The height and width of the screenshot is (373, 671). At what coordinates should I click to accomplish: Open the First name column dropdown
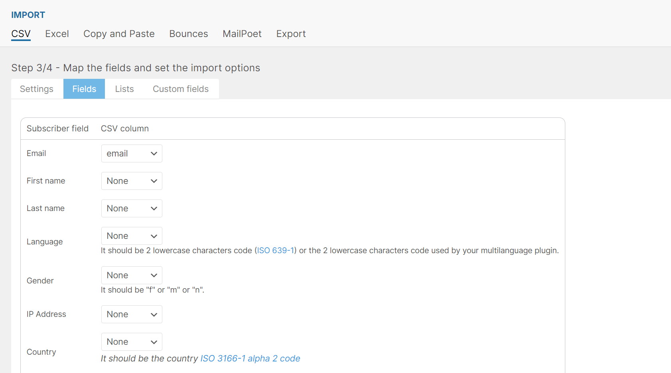tap(131, 181)
